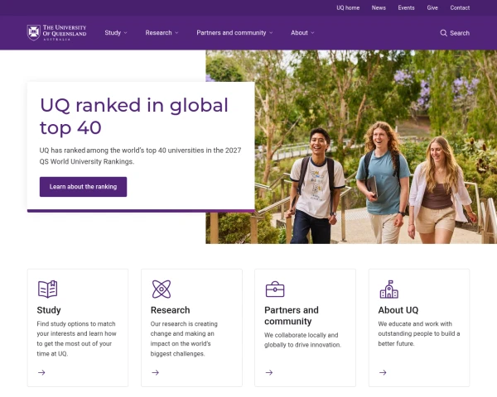
Task: Click the University of Queensland crest logo
Action: (34, 32)
